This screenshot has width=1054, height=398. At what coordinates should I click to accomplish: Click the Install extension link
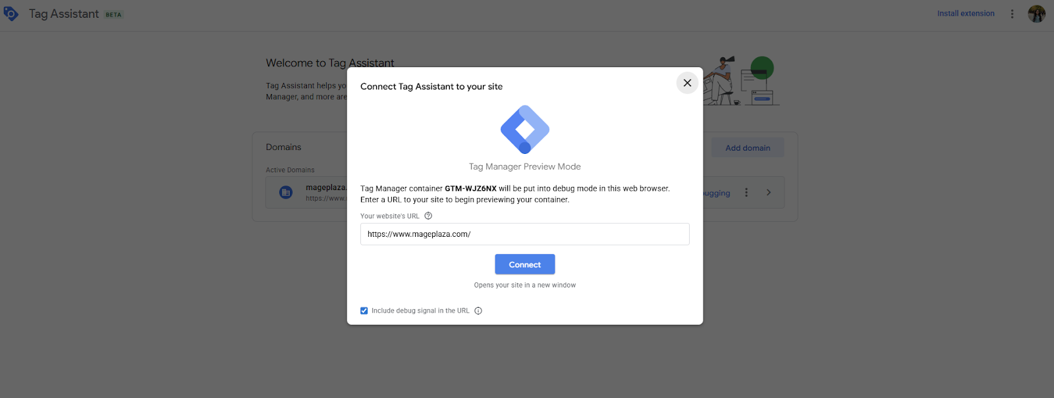coord(966,14)
